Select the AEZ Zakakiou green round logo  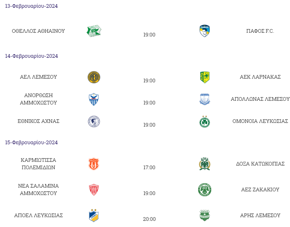click(205, 190)
